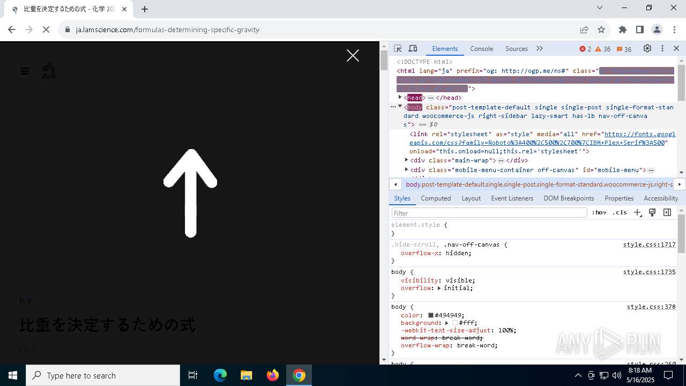Toggle the device toolbar icon

point(413,48)
